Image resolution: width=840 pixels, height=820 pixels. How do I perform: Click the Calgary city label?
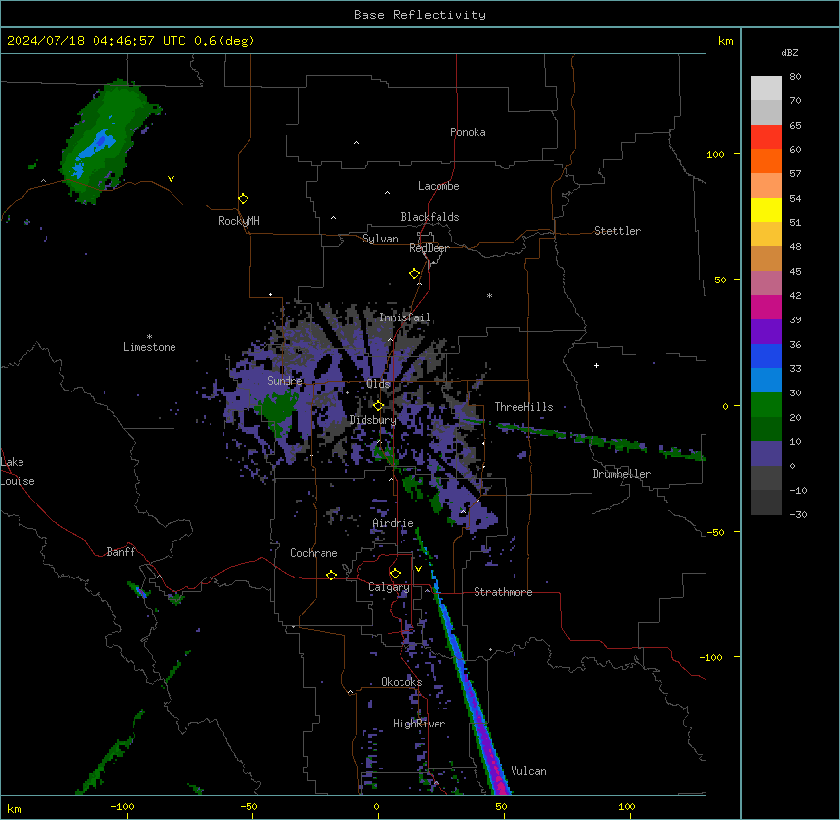pos(389,587)
